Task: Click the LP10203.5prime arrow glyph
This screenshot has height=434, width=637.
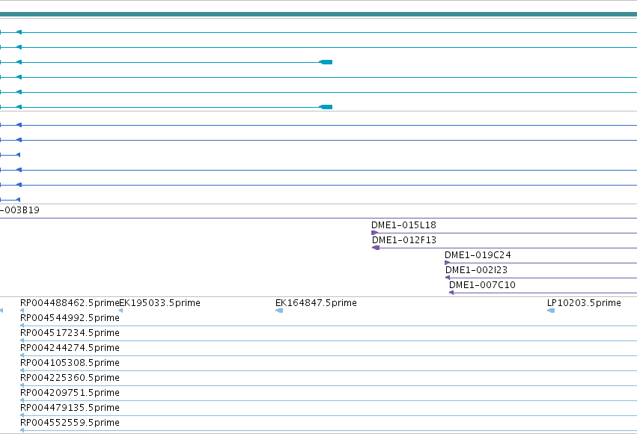Action: coord(551,311)
